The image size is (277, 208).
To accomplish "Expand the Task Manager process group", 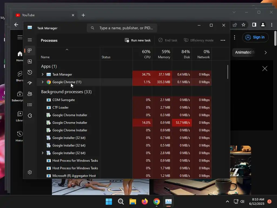I will click(42, 74).
